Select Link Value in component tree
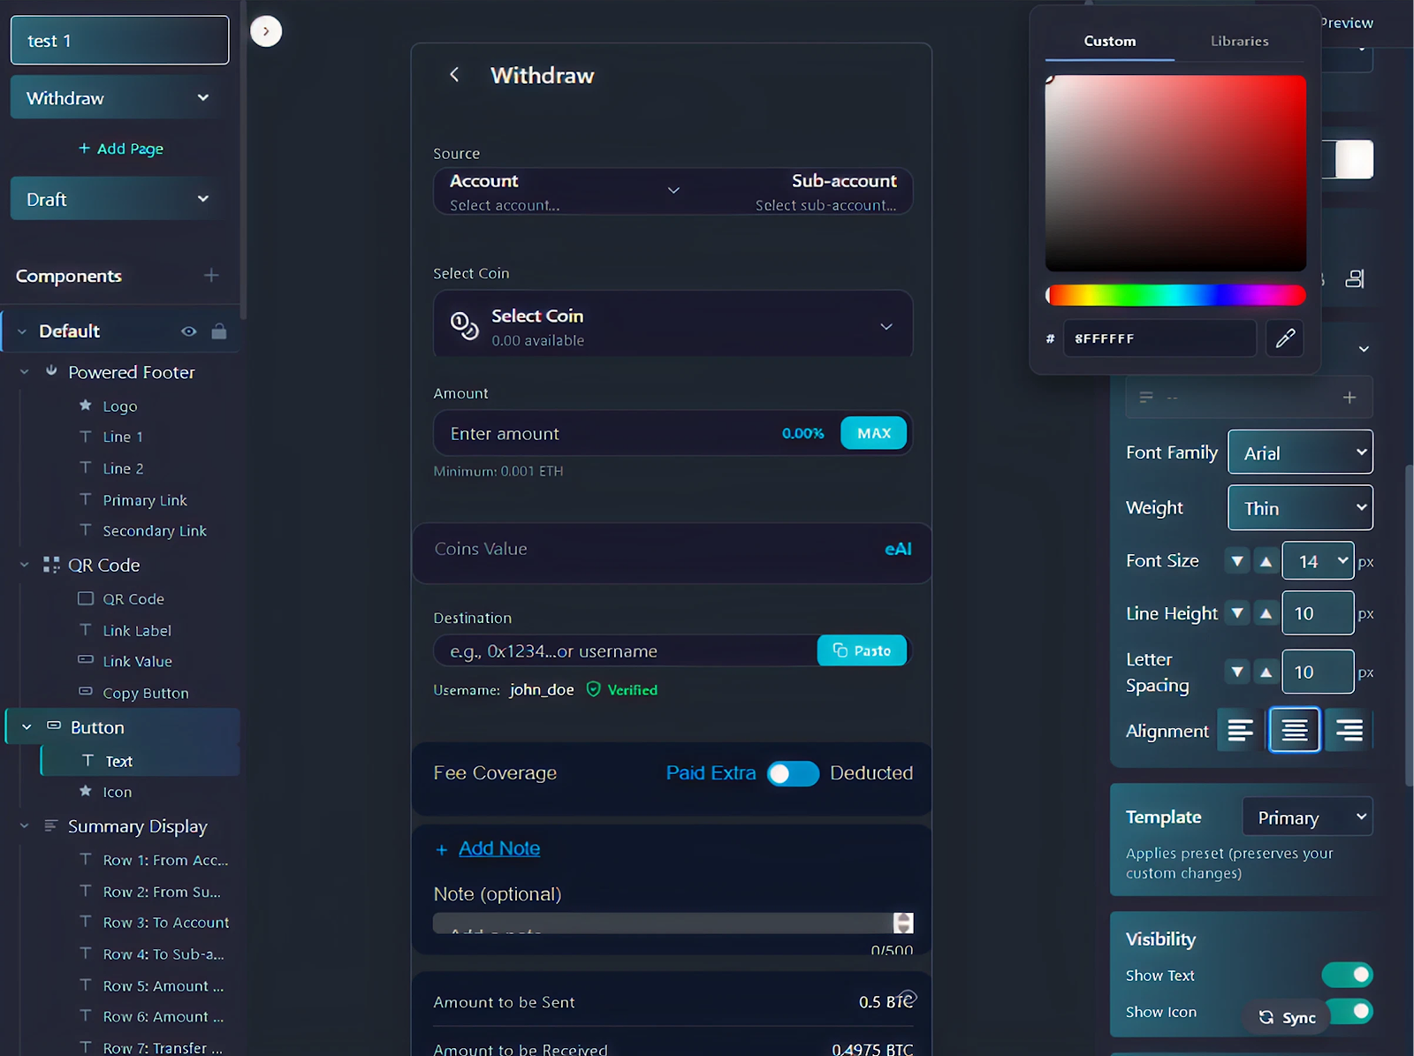This screenshot has height=1056, width=1414. 137,661
